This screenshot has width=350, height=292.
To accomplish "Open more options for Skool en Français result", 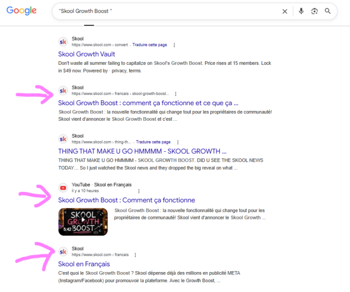I will [x=135, y=255].
